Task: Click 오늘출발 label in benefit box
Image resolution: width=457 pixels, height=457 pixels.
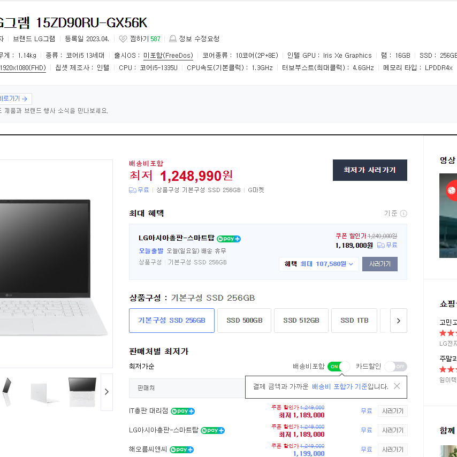Action: click(x=151, y=251)
